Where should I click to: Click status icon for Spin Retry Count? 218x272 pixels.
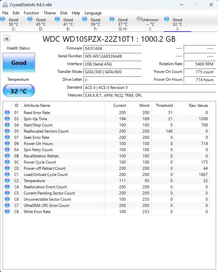pyautogui.click(x=7, y=150)
